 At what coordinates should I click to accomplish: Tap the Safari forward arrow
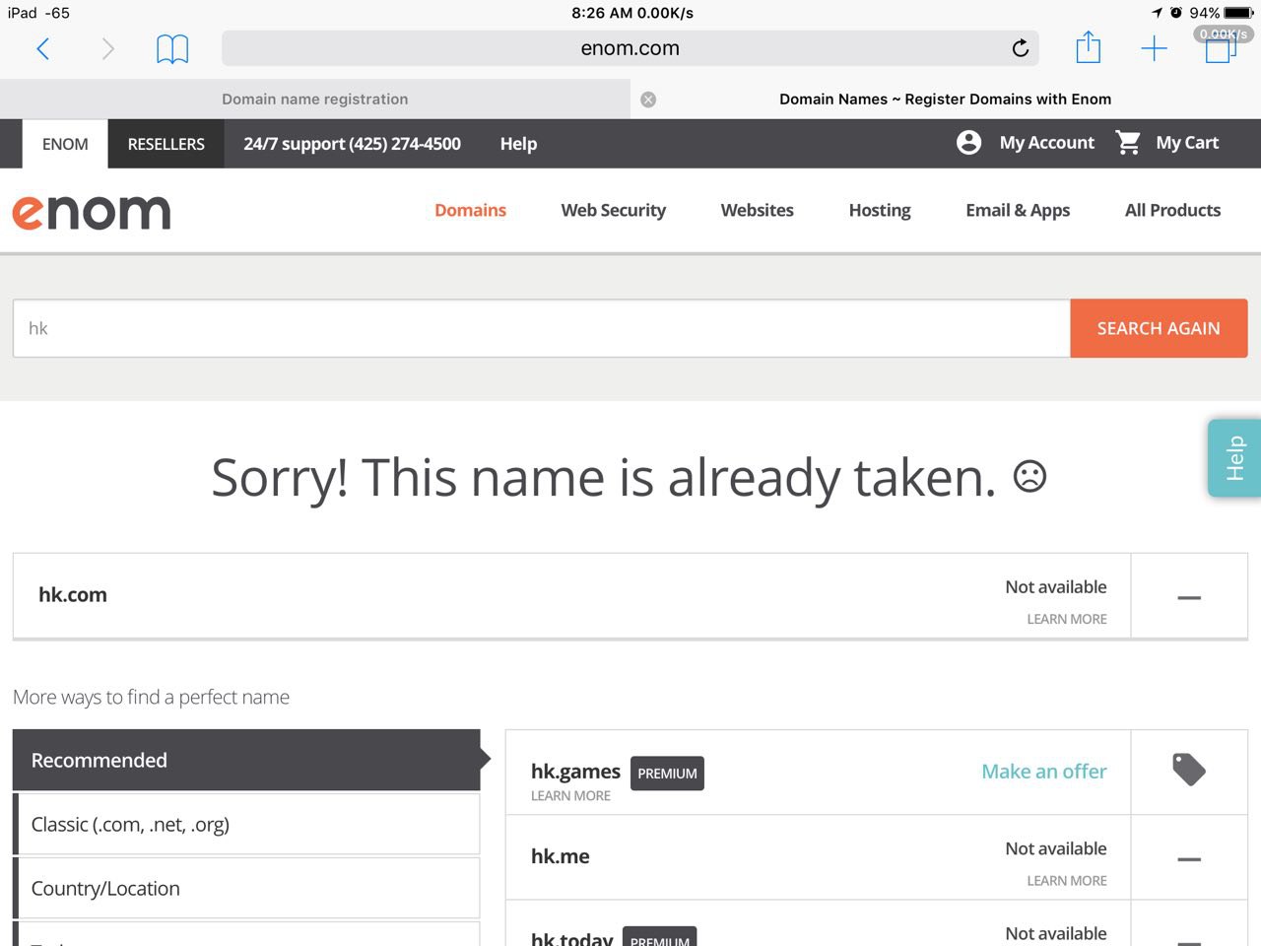click(x=108, y=48)
